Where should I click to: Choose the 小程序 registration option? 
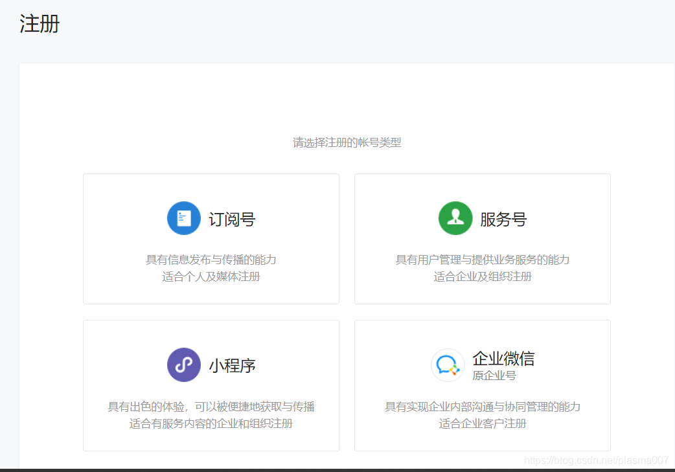click(211, 385)
